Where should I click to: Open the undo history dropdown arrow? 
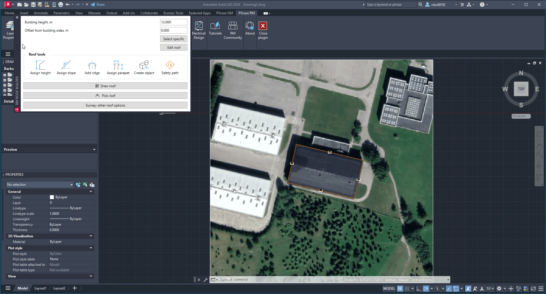72,5
